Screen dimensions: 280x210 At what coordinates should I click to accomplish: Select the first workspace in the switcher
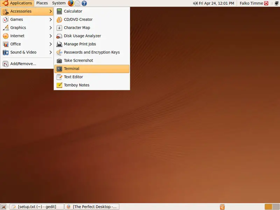(x=268, y=206)
